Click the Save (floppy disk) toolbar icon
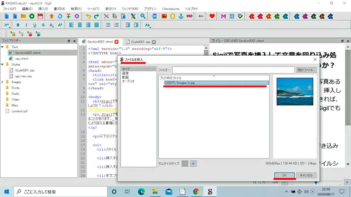351x197 pixels. pos(40,16)
